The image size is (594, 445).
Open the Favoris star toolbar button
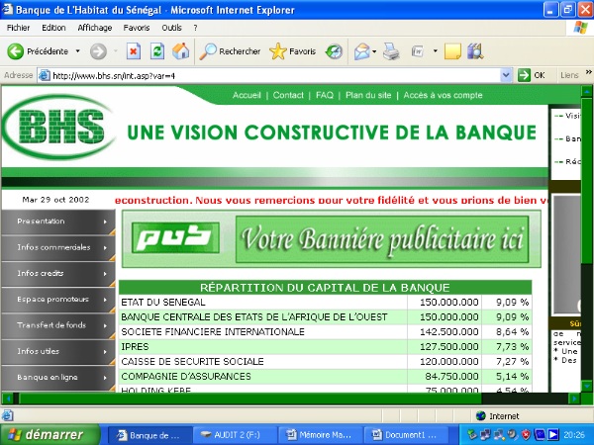292,51
